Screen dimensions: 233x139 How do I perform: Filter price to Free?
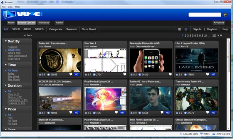[x=10, y=118]
